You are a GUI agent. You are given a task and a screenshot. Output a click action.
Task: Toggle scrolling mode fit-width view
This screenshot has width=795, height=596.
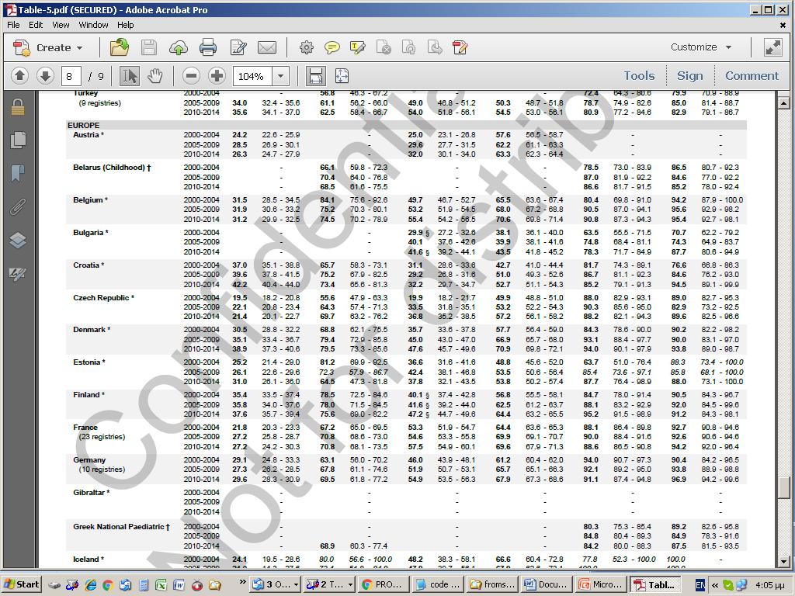(x=315, y=76)
